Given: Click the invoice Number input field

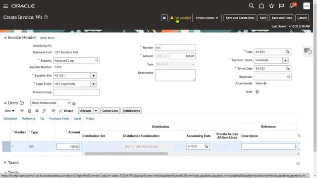Looking at the screenshot, I should [175, 48].
